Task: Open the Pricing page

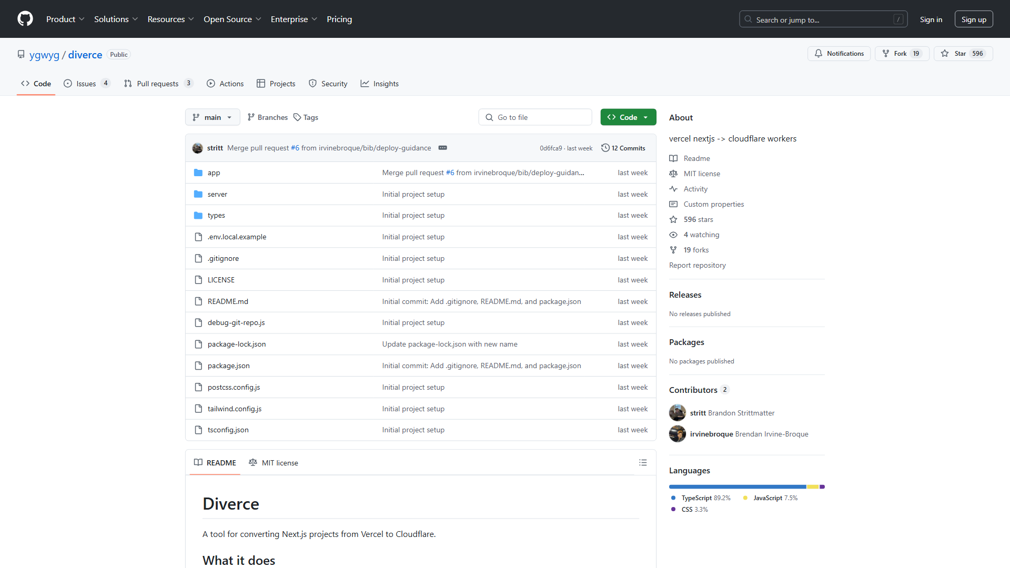Action: tap(339, 19)
